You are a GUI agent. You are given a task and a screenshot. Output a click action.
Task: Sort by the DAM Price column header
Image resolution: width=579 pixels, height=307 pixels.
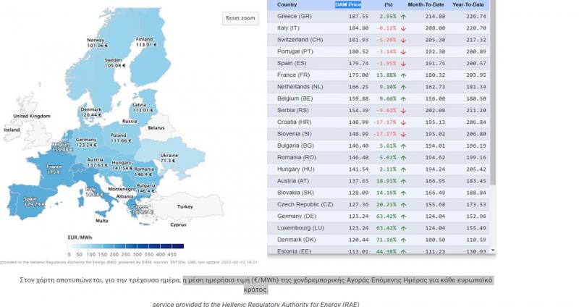pos(348,4)
